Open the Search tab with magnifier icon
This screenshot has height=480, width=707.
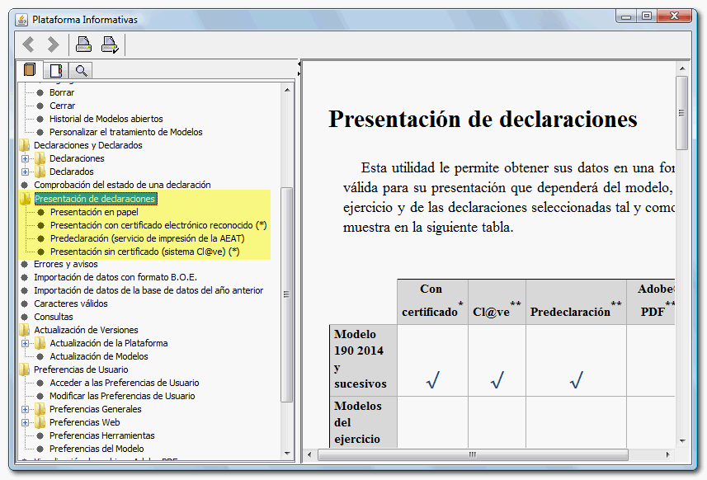pos(81,70)
